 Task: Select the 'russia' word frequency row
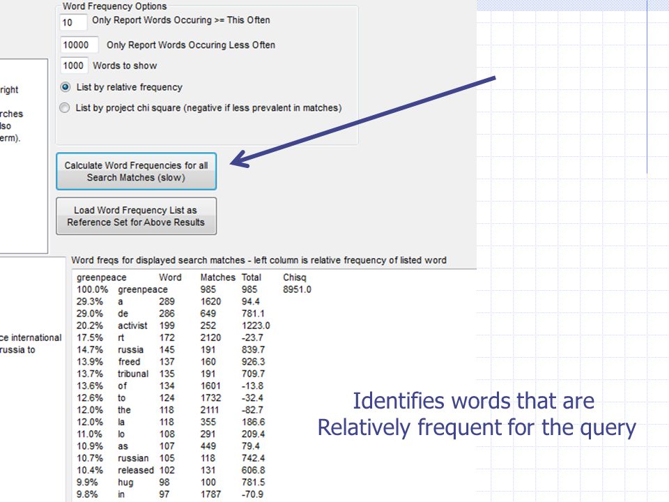click(171, 349)
